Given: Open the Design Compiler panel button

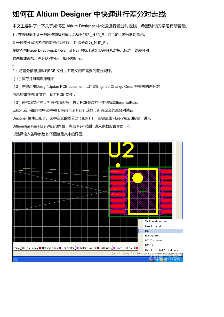Looking at the screenshot, I should [131, 253].
